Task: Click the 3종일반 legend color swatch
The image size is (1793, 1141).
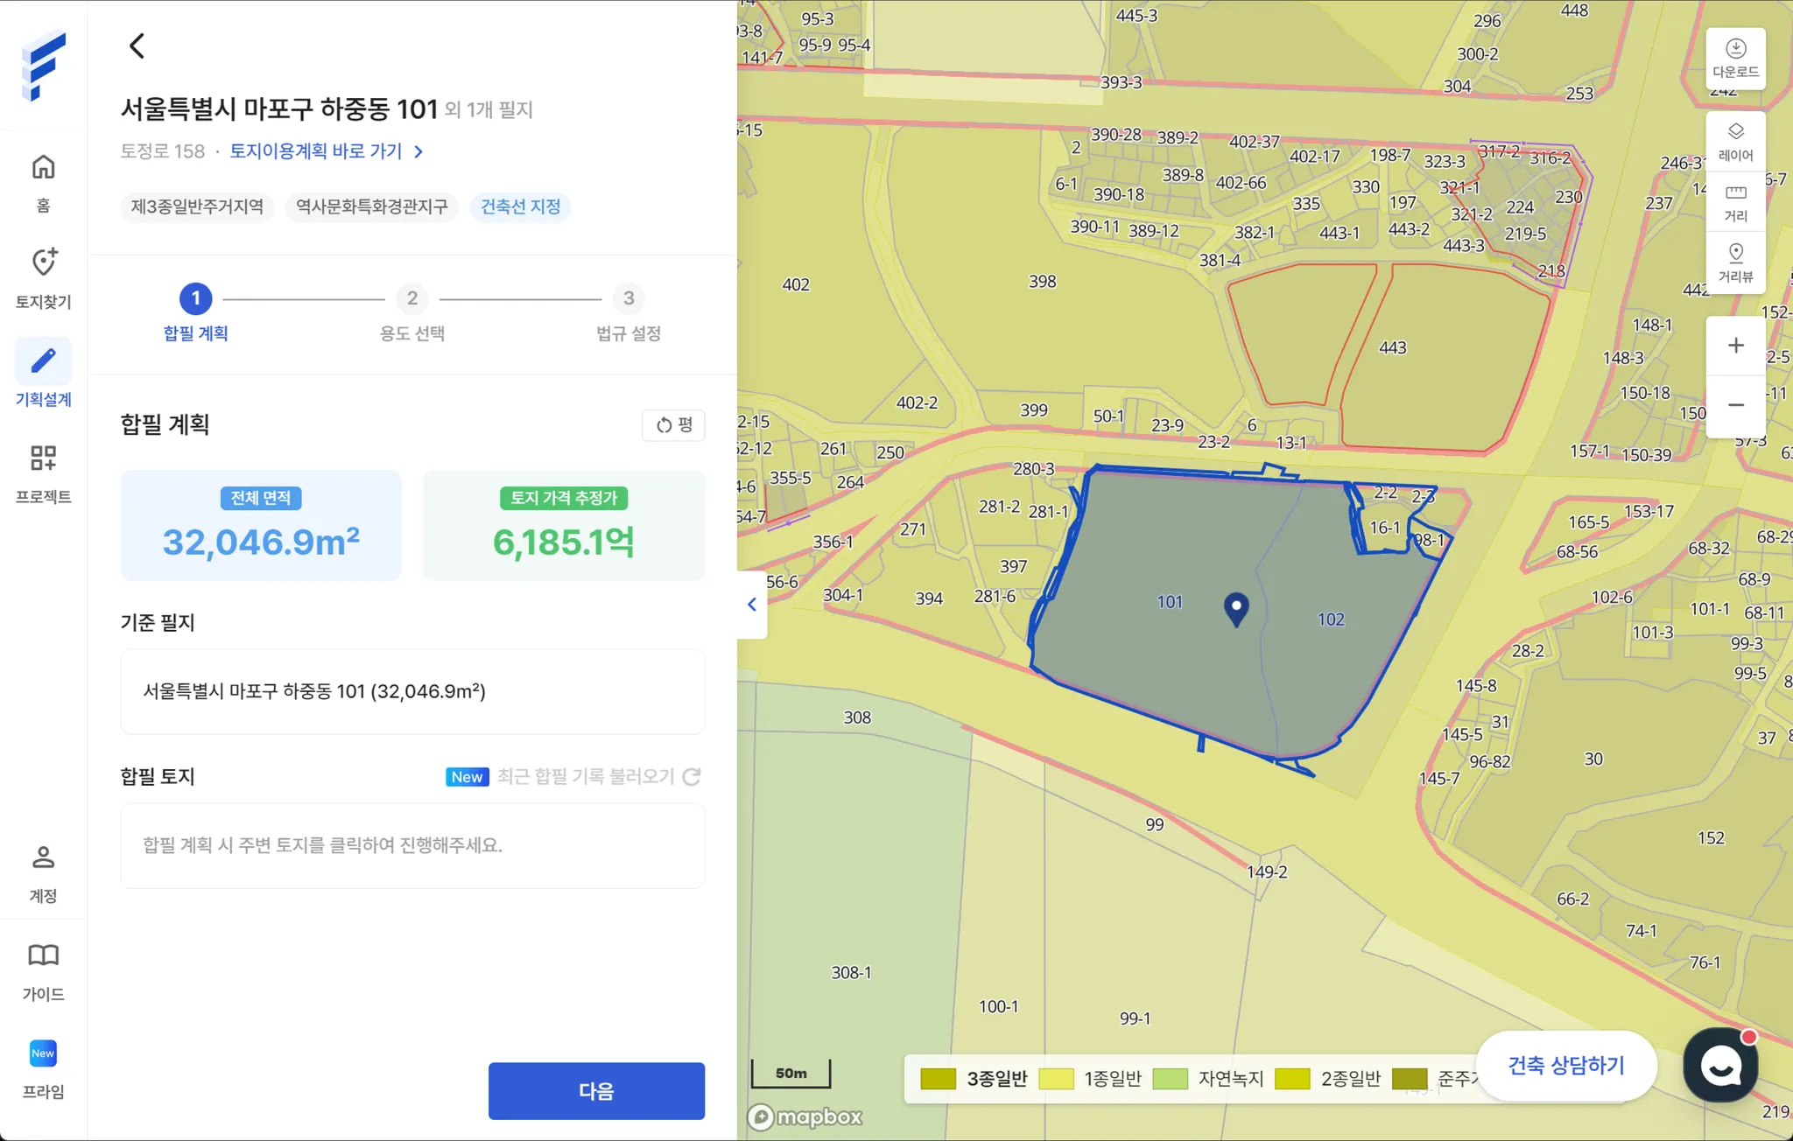Action: tap(938, 1078)
